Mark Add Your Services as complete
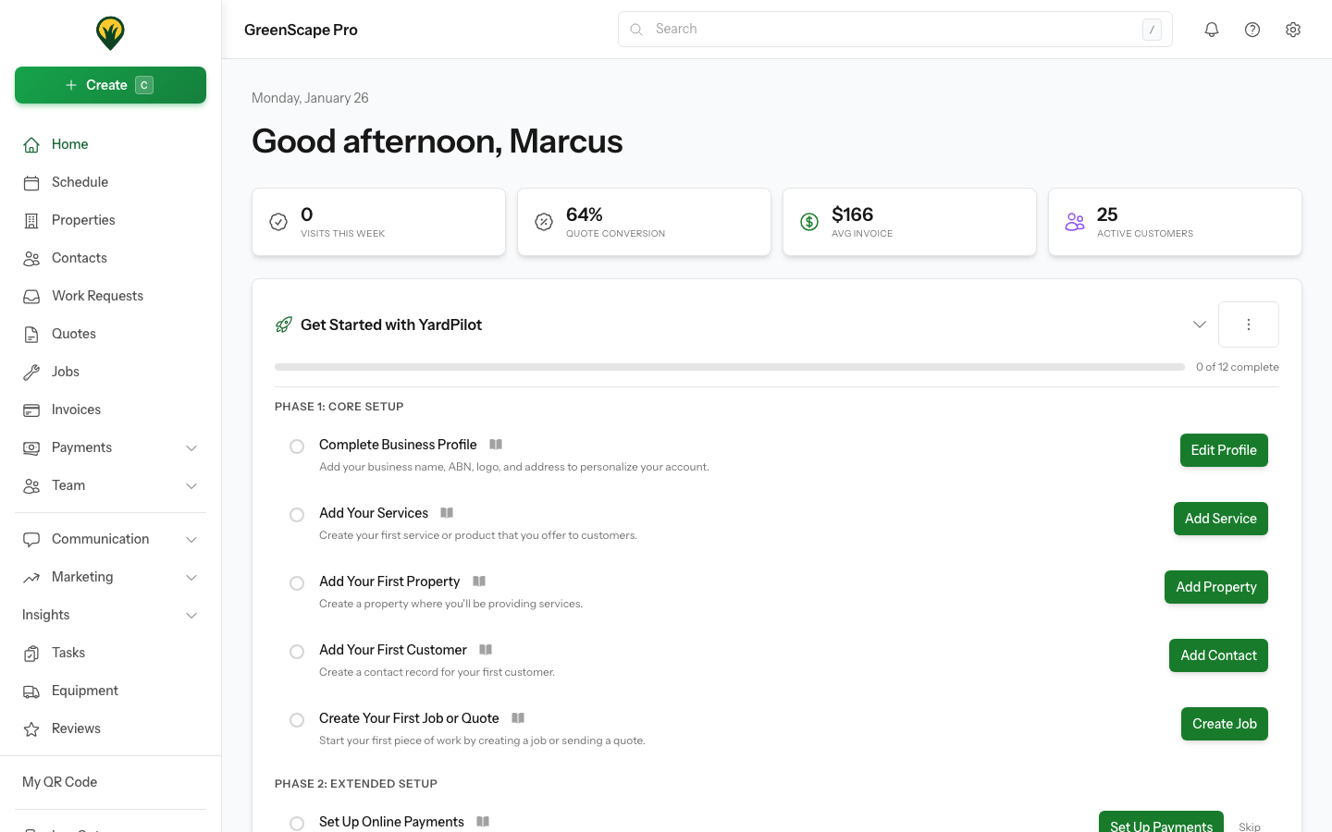Viewport: 1332px width, 832px height. (297, 514)
